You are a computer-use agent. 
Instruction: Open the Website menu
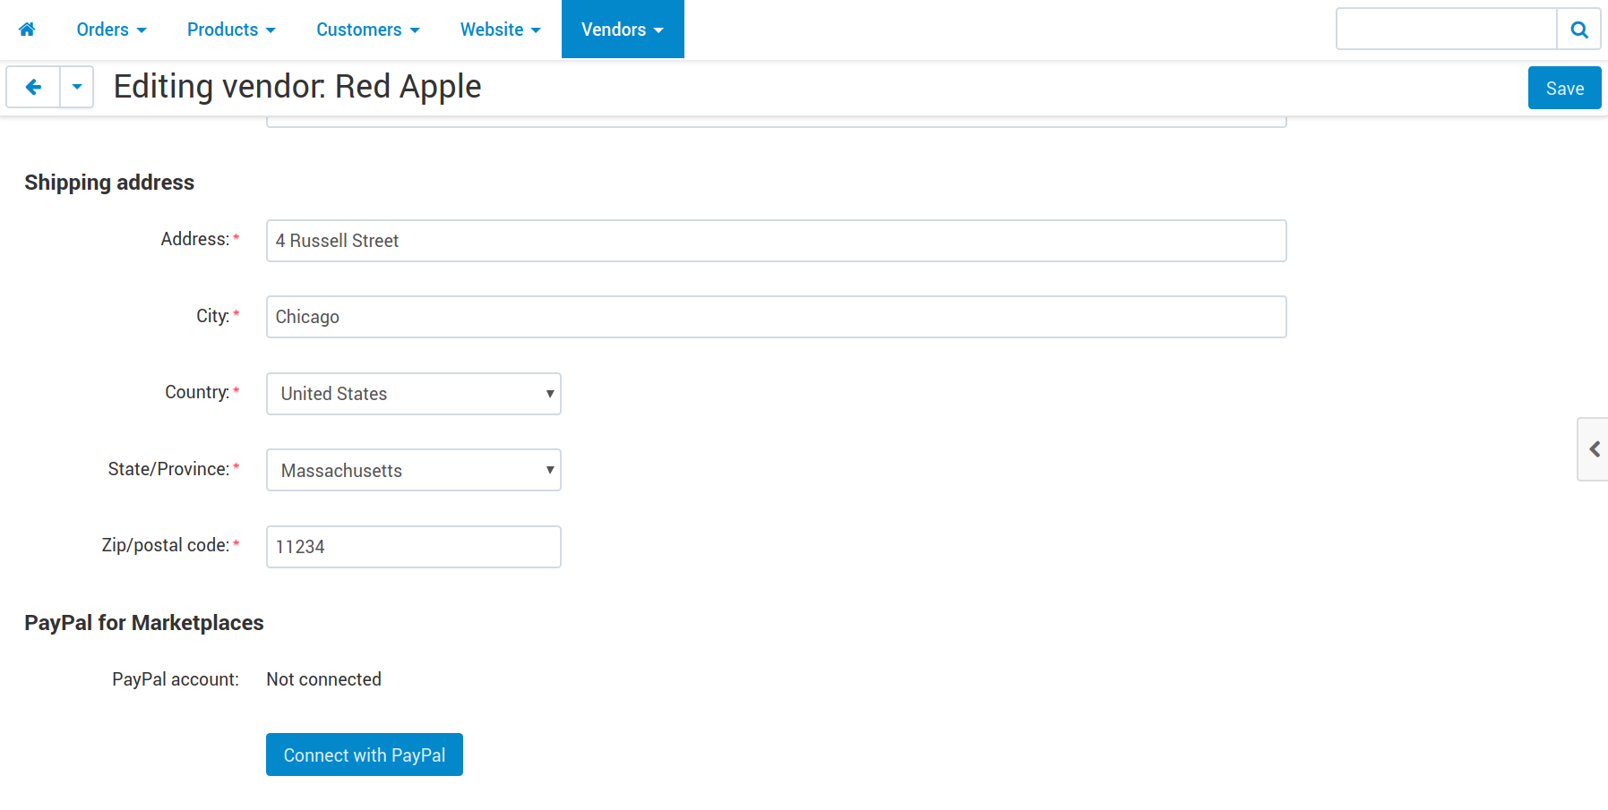click(x=500, y=30)
